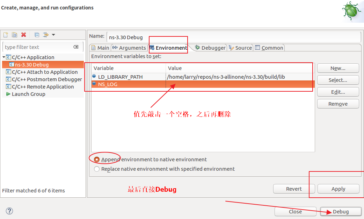Open the Arguments tab

pyautogui.click(x=132, y=48)
